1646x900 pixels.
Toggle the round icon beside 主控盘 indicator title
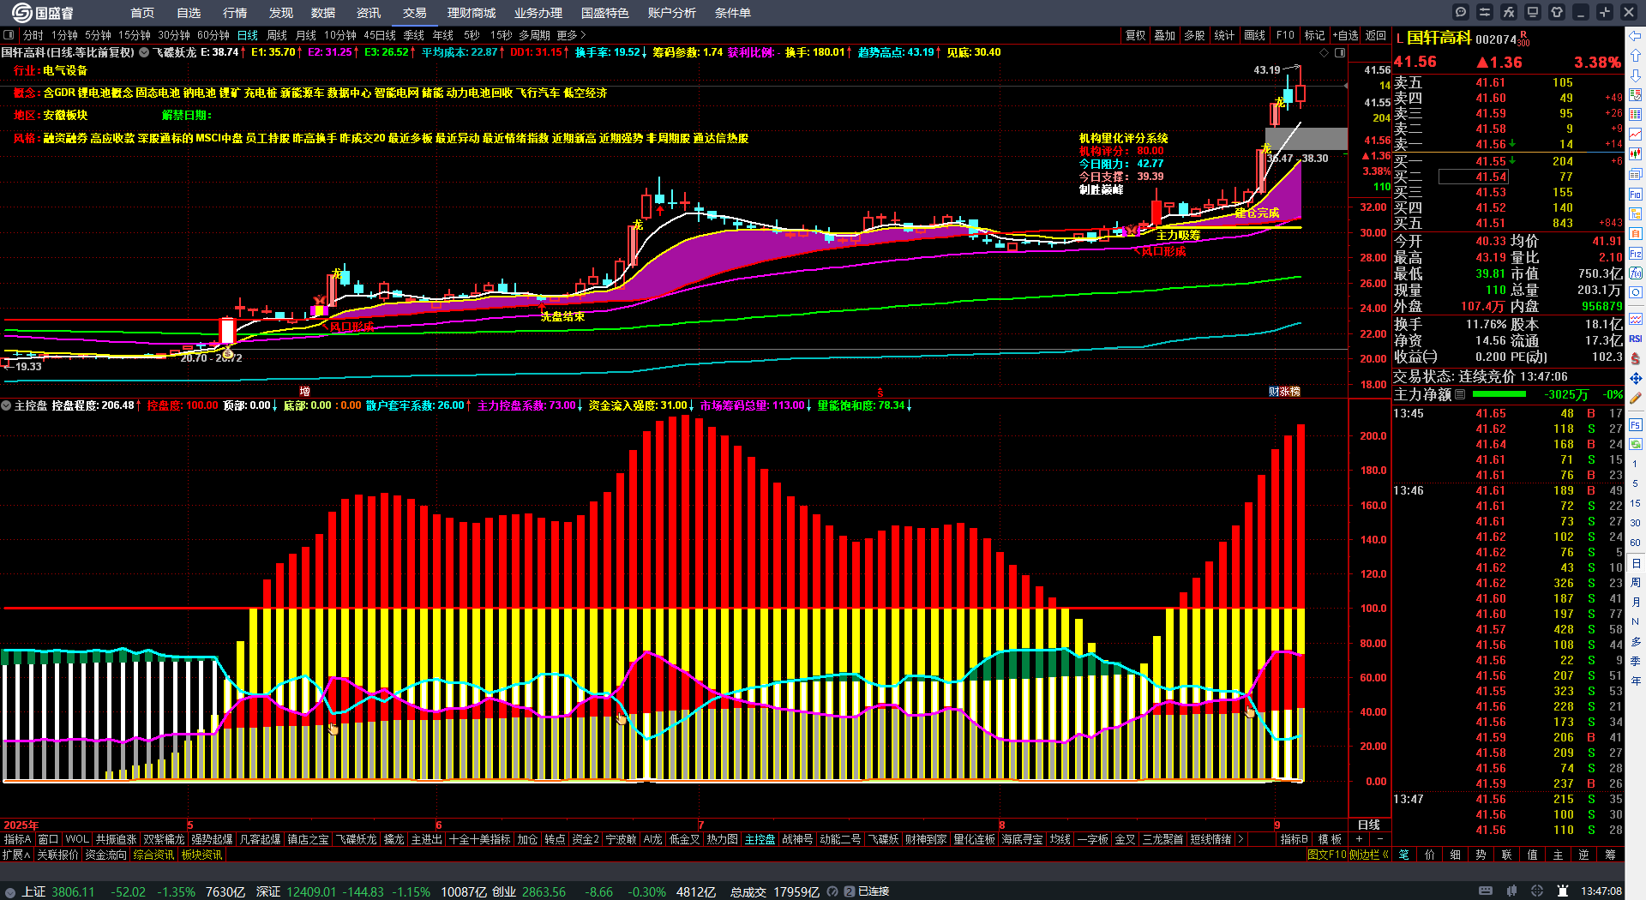[6, 405]
